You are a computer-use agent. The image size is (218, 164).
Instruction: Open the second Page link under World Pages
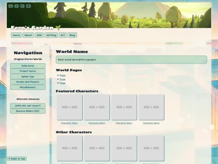63,79
